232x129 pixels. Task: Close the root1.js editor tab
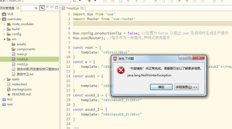point(82,8)
